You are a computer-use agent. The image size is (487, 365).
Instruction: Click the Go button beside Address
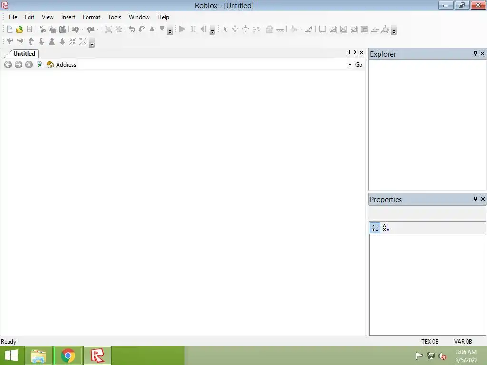tap(359, 65)
